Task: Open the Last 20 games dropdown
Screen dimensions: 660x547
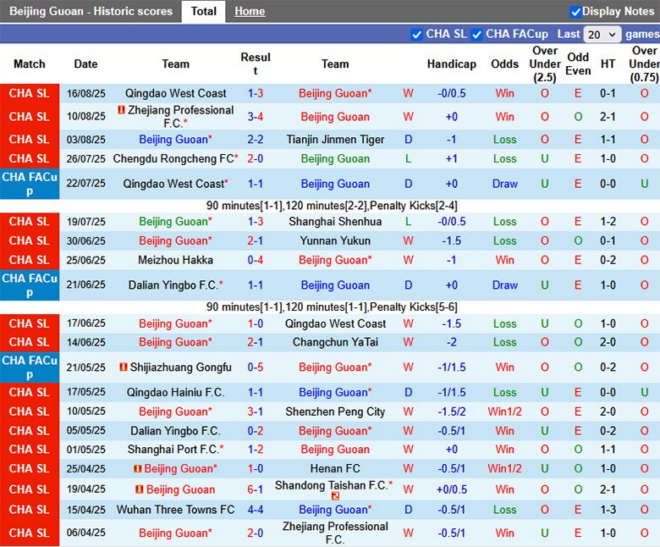Action: coord(602,35)
